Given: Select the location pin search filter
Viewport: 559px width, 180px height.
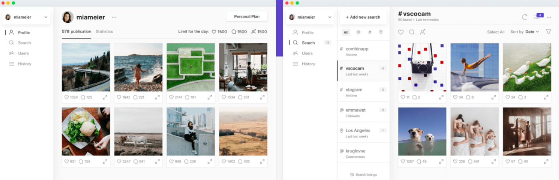Looking at the screenshot, I should [x=381, y=32].
